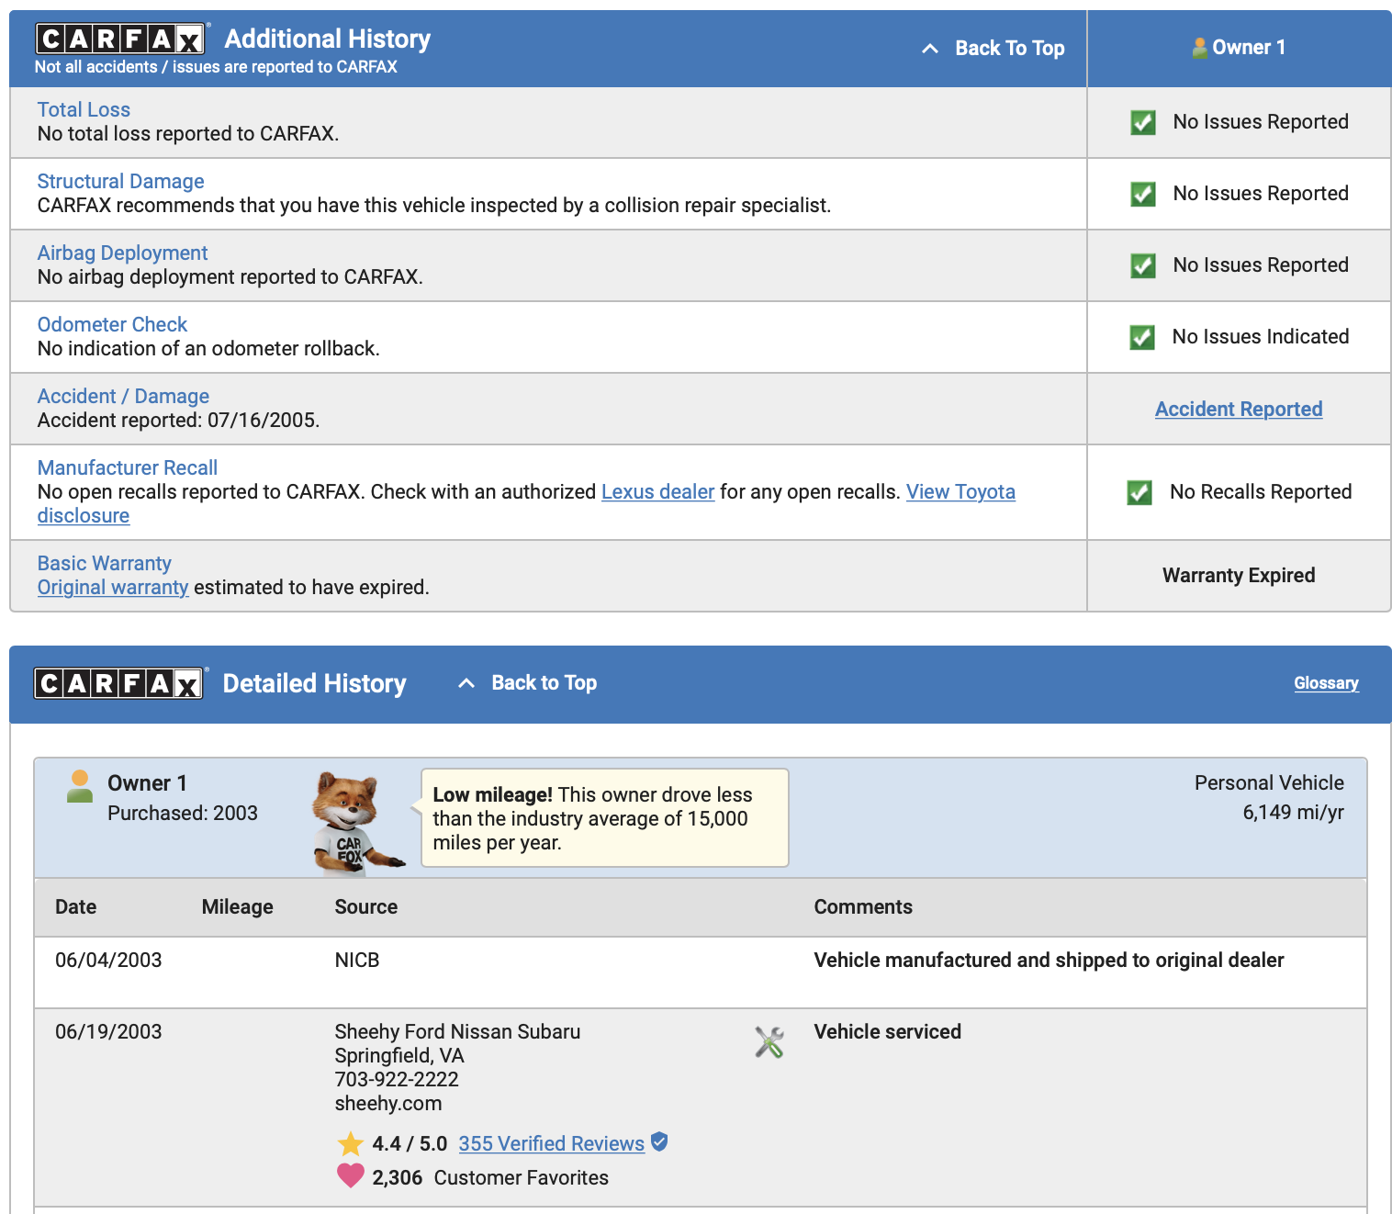This screenshot has height=1214, width=1392.
Task: Open the Basic Warranty heading link
Action: (x=104, y=563)
